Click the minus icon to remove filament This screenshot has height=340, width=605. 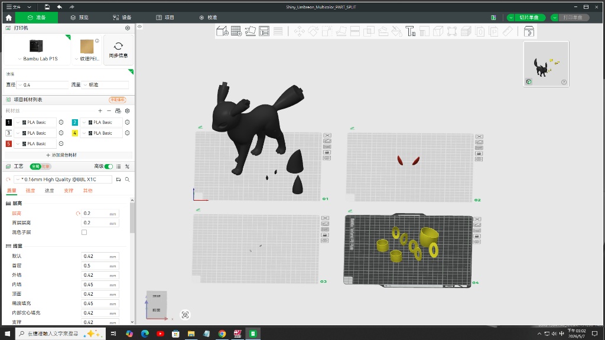[109, 111]
